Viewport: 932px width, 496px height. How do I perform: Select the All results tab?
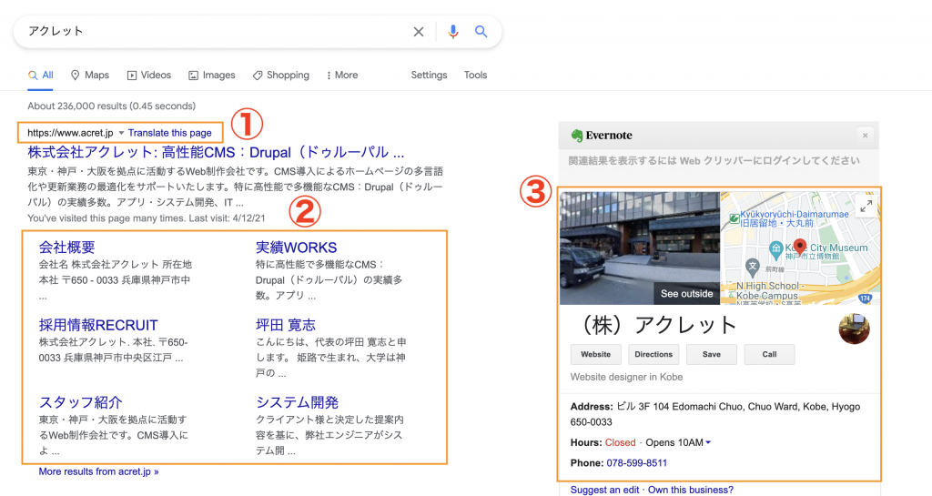point(40,76)
